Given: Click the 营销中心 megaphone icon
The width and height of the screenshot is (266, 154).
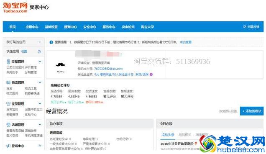Looking at the screenshot, I should point(8,146).
